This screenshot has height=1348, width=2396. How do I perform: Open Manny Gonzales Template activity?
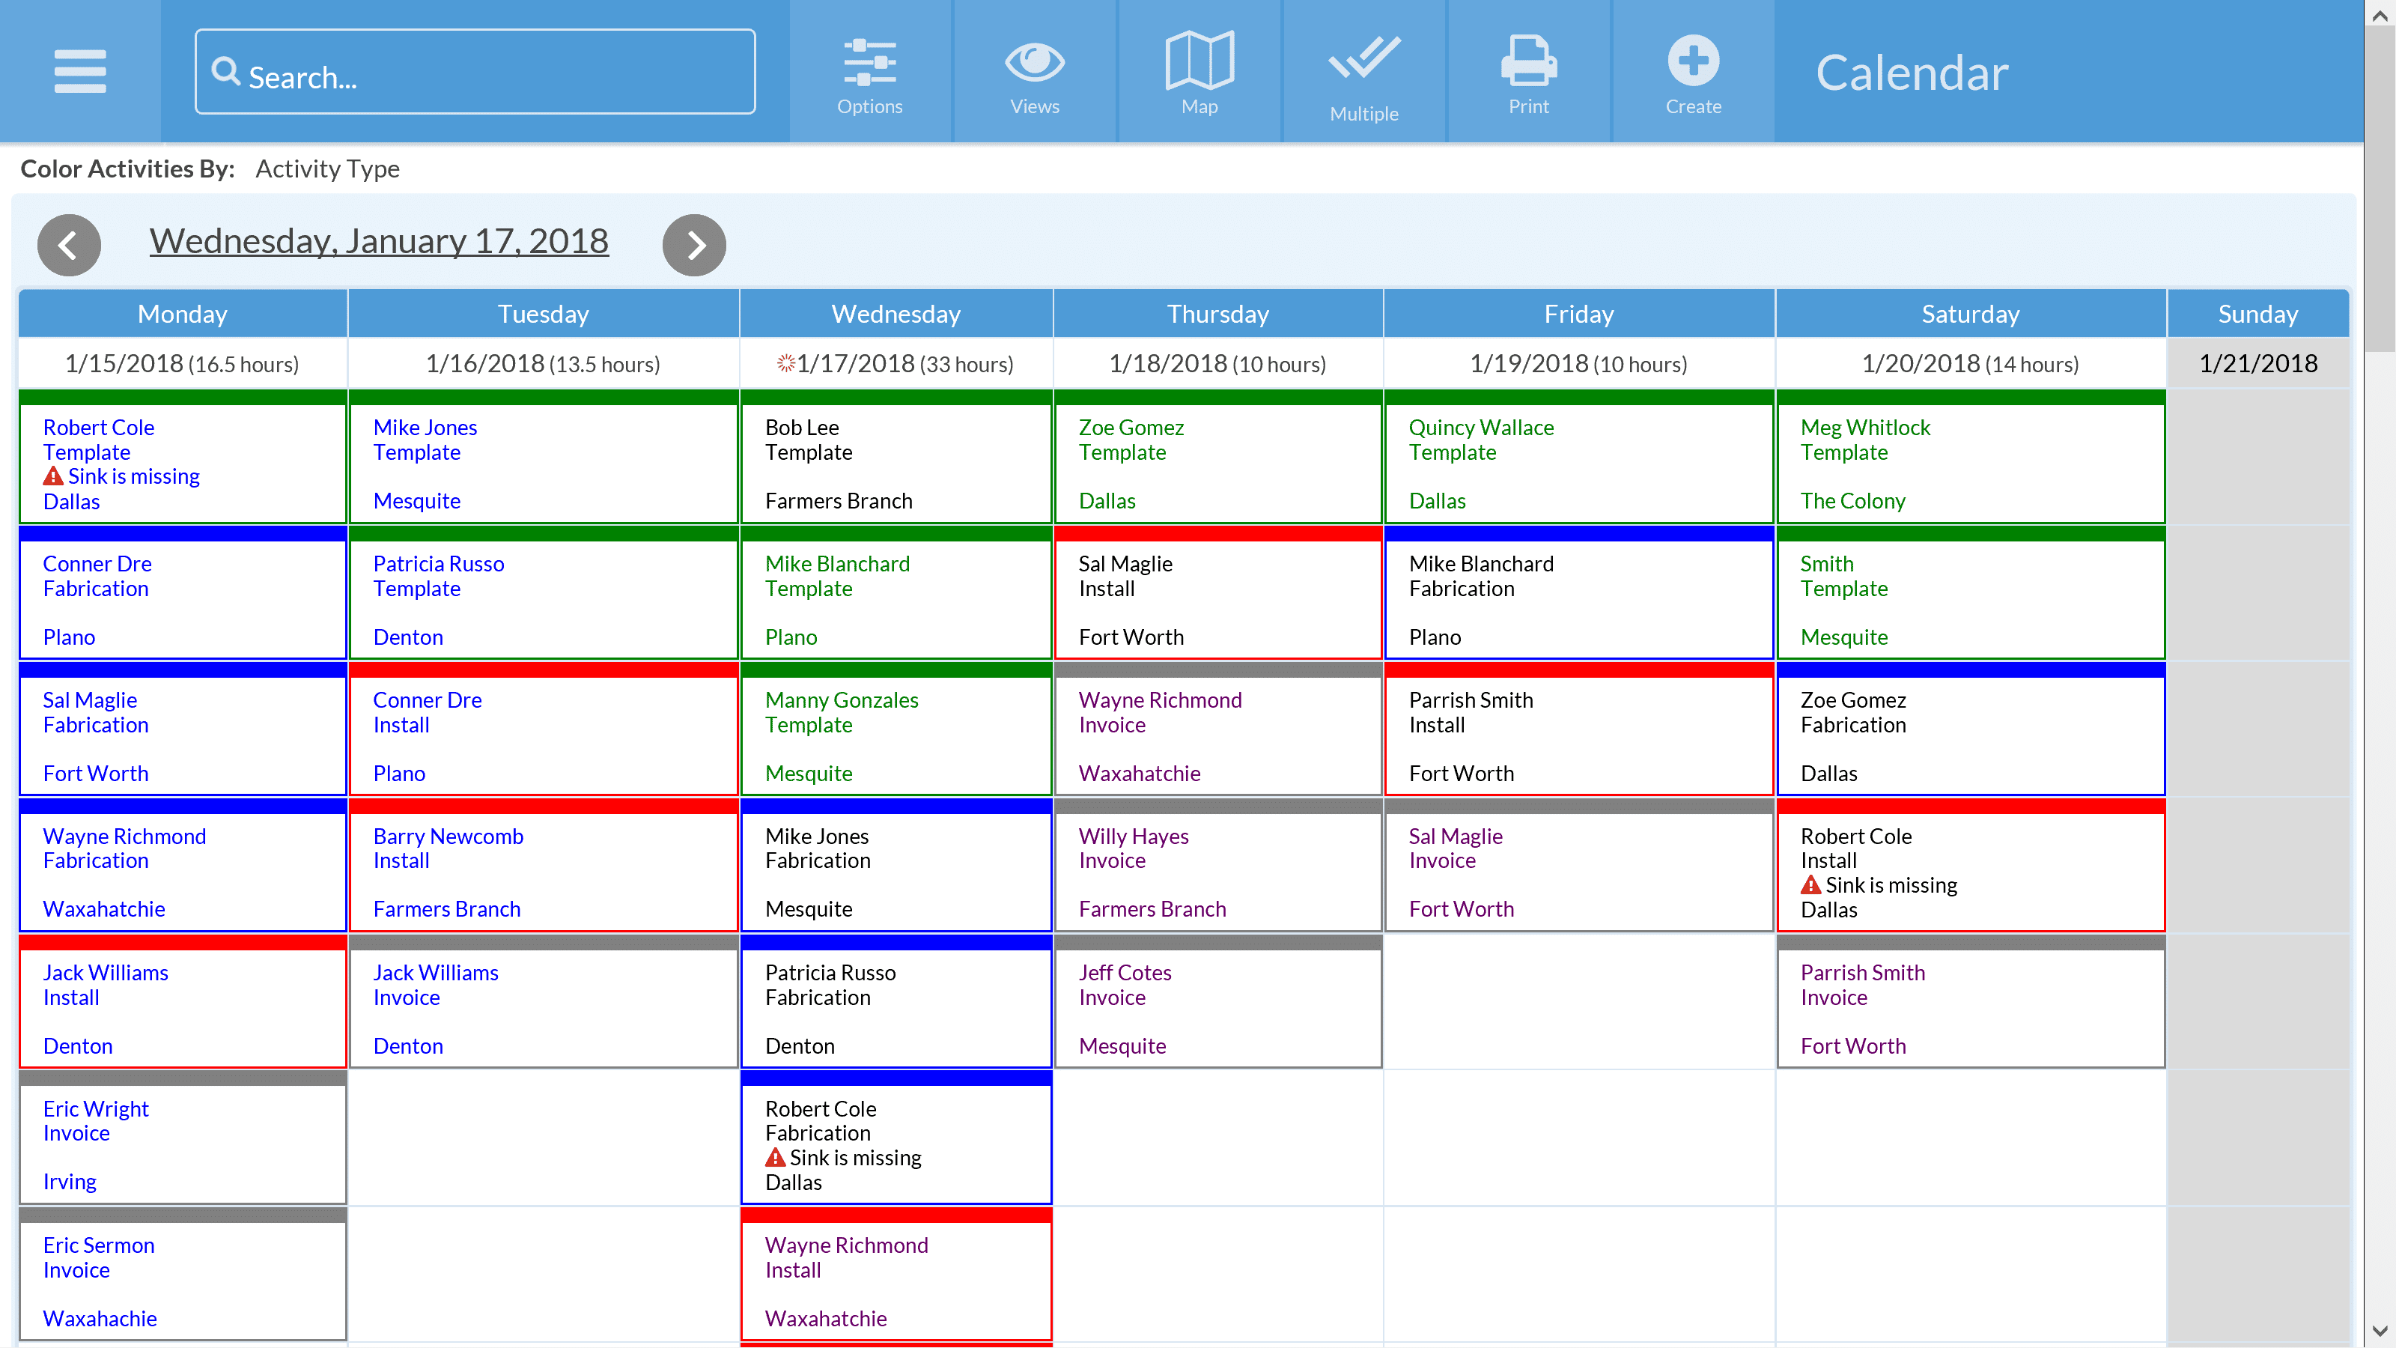[x=896, y=729]
